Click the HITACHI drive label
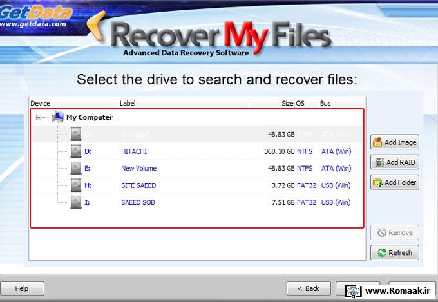 tap(134, 151)
